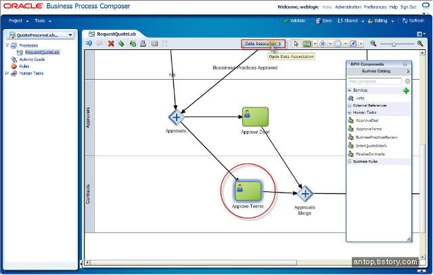
Task: Select ApproveDeal in Human Tasks list
Action: tap(367, 120)
